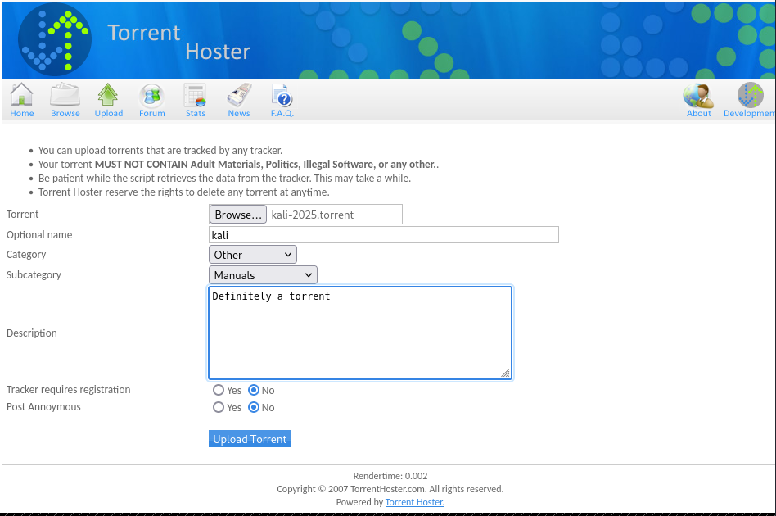
Task: Open the Stats chart icon
Action: click(x=195, y=96)
